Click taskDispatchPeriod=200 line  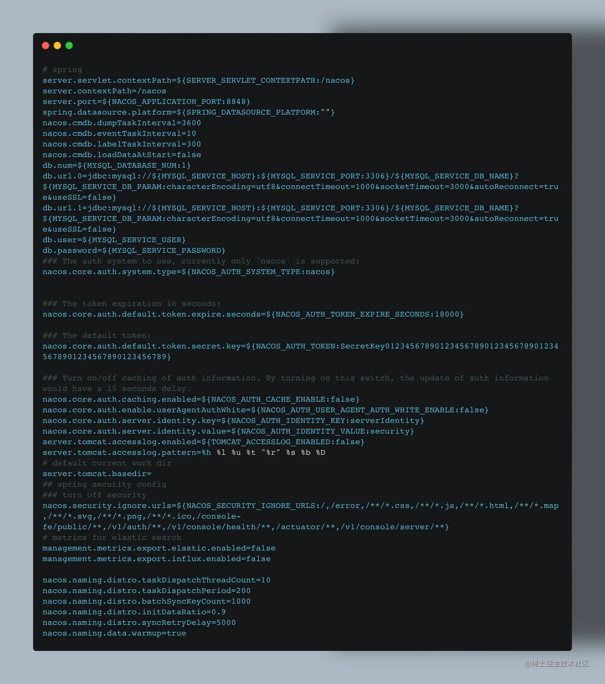pyautogui.click(x=147, y=591)
